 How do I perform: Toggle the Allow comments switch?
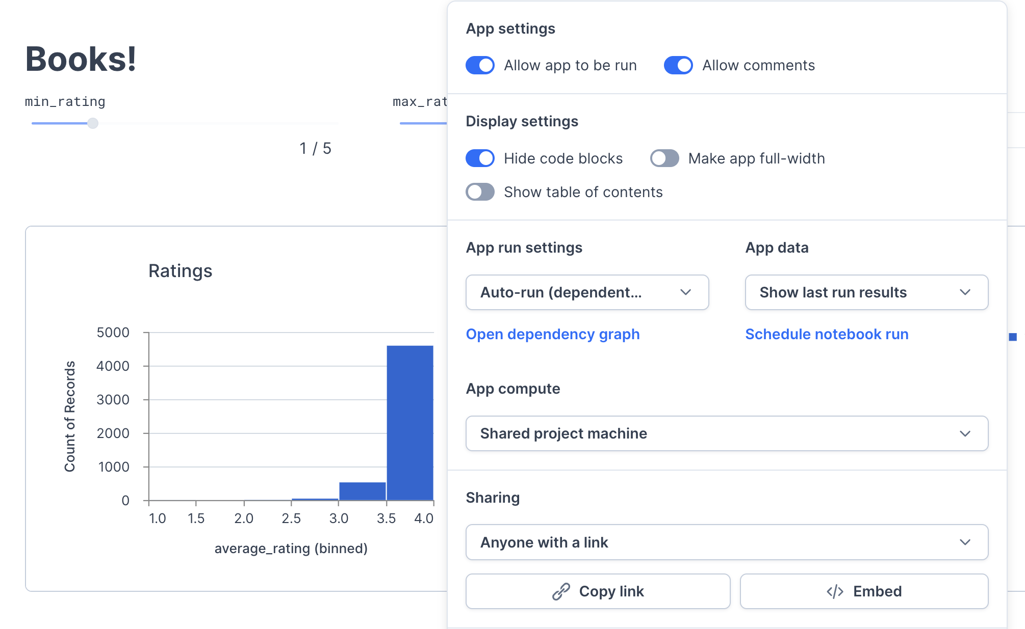pyautogui.click(x=678, y=65)
